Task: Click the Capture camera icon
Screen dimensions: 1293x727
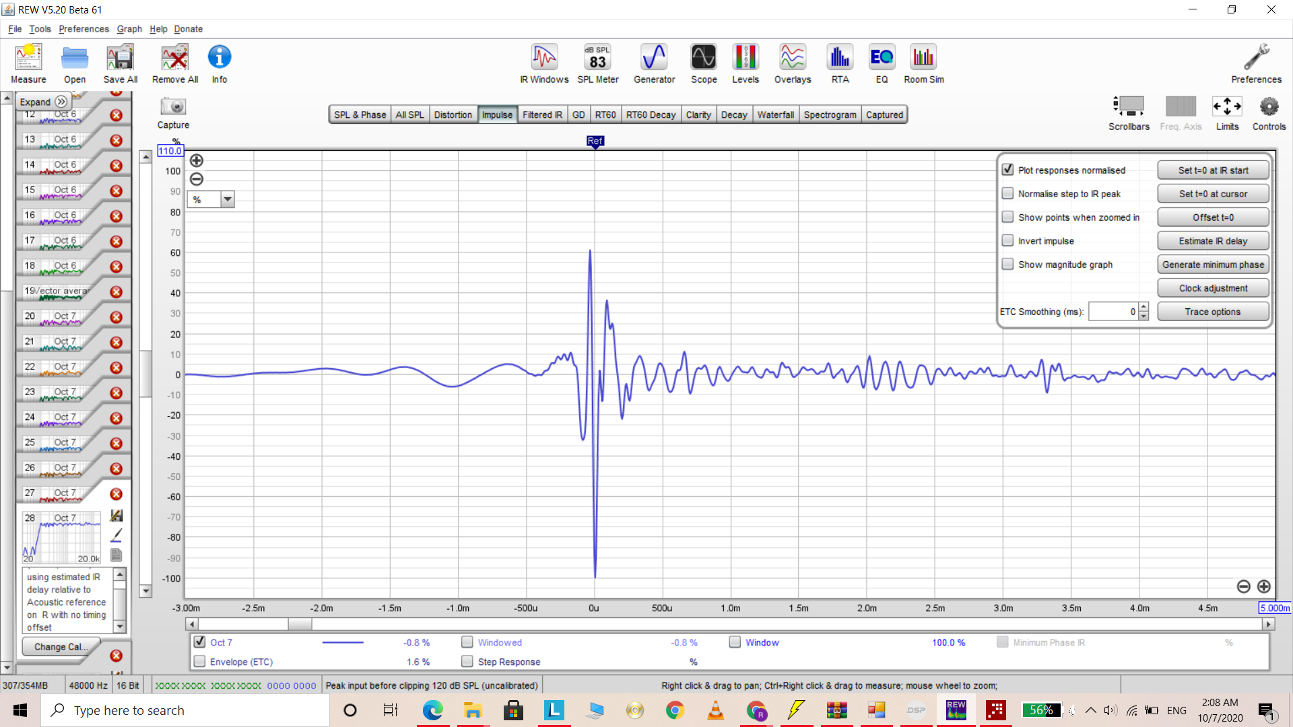Action: tap(173, 112)
